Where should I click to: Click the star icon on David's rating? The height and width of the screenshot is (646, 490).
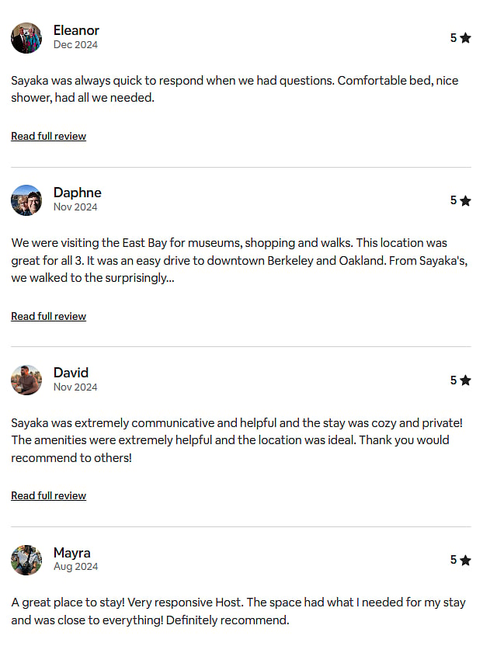pos(465,380)
